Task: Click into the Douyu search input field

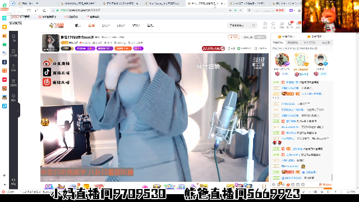Action: [x=240, y=25]
